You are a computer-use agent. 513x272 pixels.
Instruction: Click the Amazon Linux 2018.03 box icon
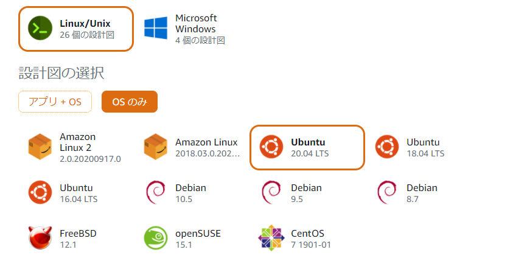tap(156, 147)
